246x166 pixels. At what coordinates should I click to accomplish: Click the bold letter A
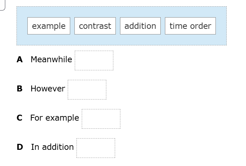point(20,59)
